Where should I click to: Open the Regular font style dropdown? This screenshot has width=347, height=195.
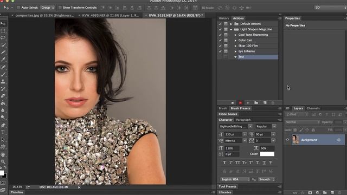coord(274,126)
